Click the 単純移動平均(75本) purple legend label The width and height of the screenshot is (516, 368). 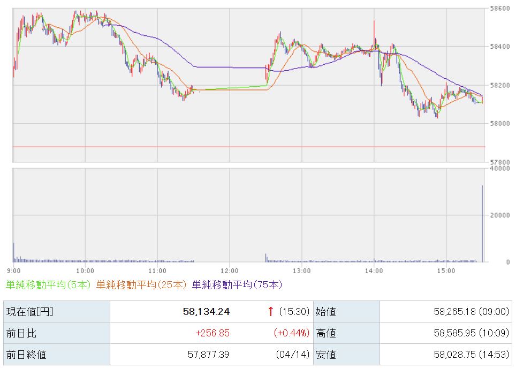pyautogui.click(x=237, y=285)
